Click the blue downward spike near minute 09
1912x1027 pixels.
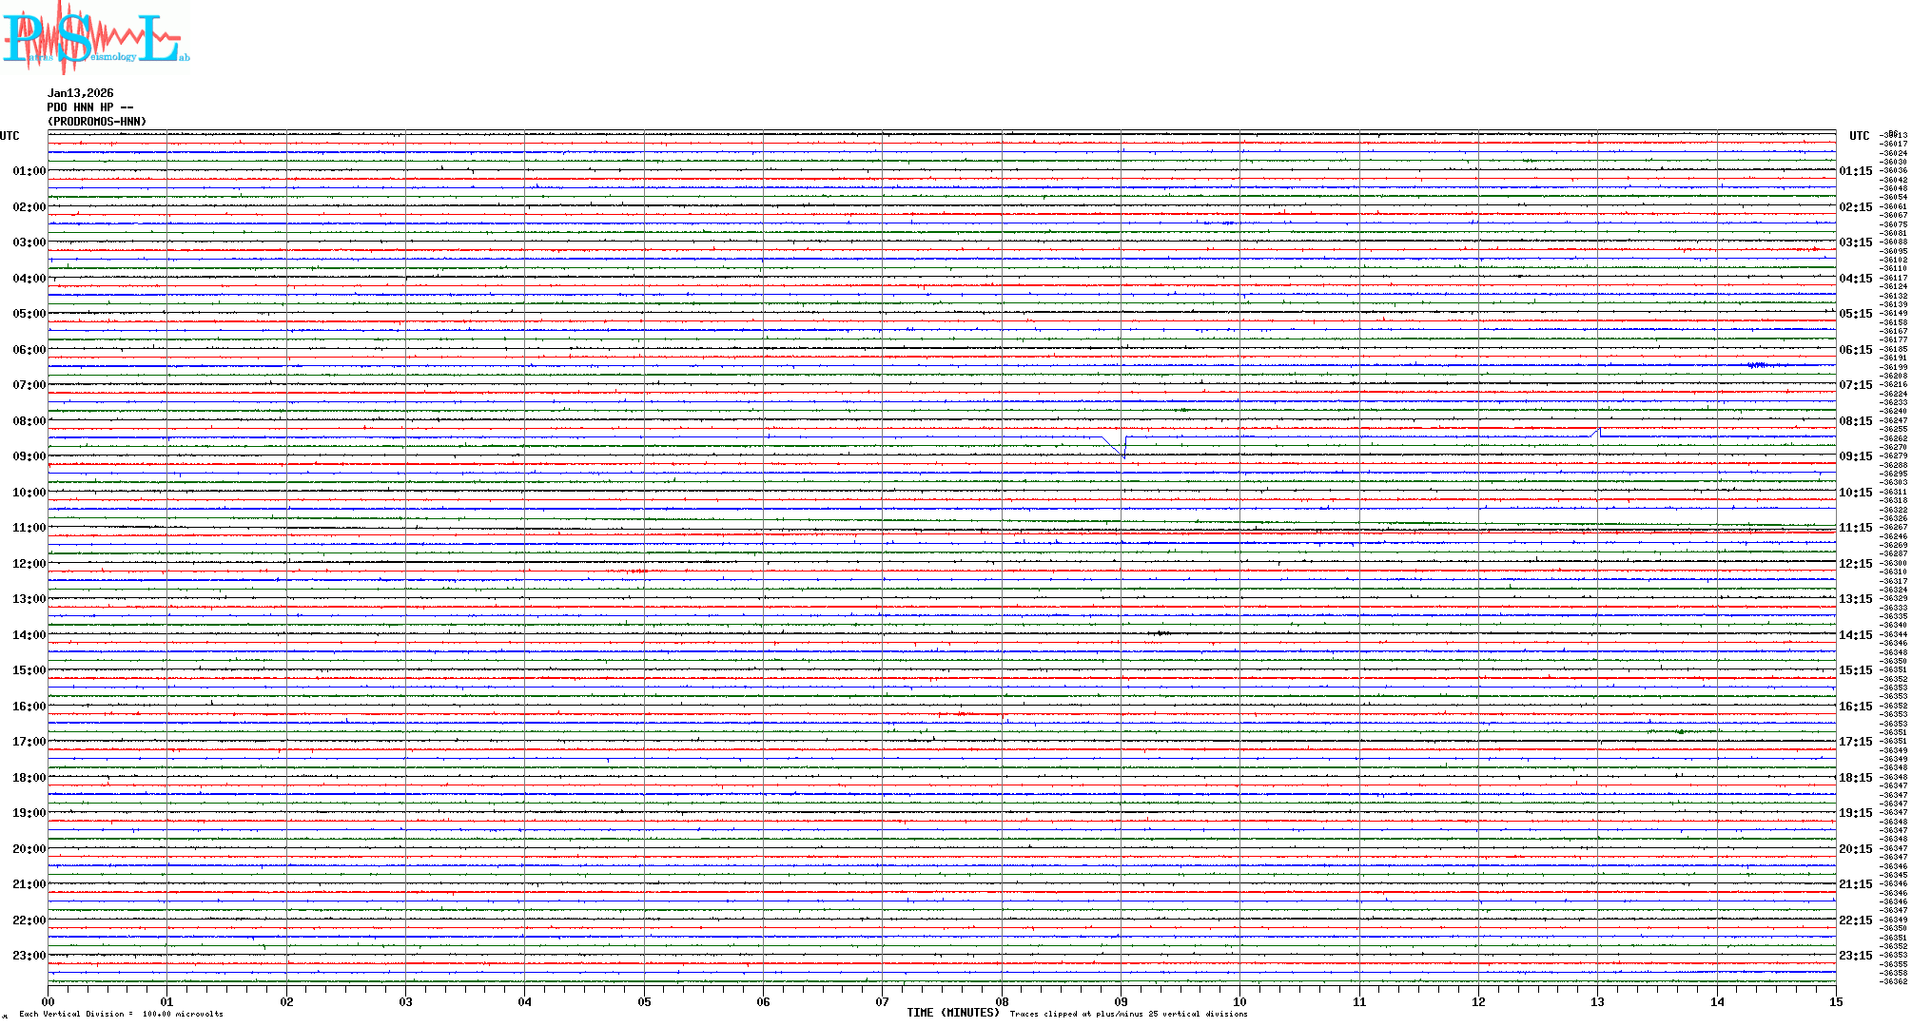(x=1122, y=455)
